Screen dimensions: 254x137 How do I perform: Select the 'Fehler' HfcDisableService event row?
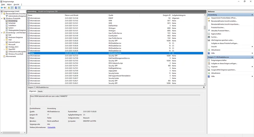click(115, 53)
